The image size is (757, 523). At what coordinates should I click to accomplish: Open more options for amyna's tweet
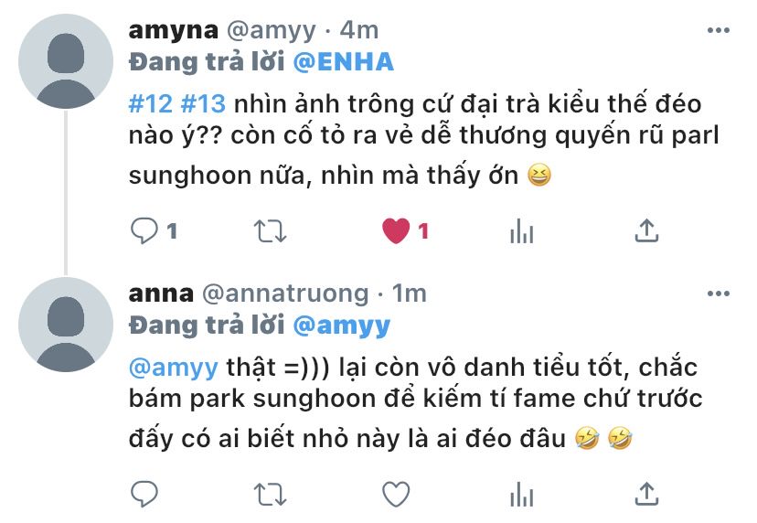coord(718,30)
